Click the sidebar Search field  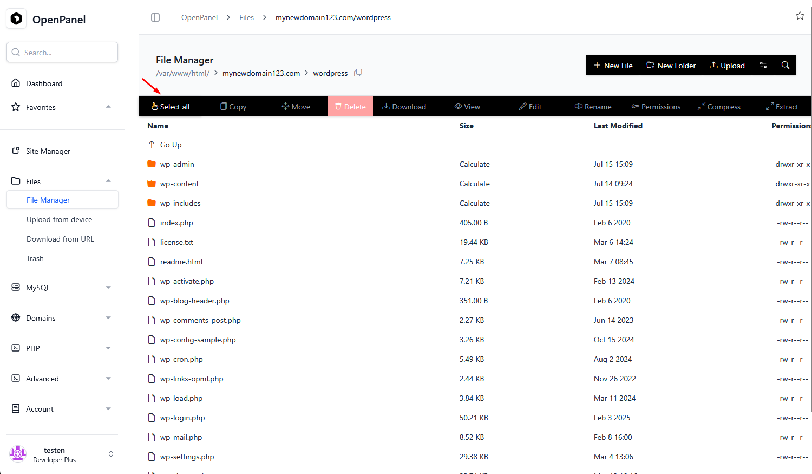tap(62, 52)
